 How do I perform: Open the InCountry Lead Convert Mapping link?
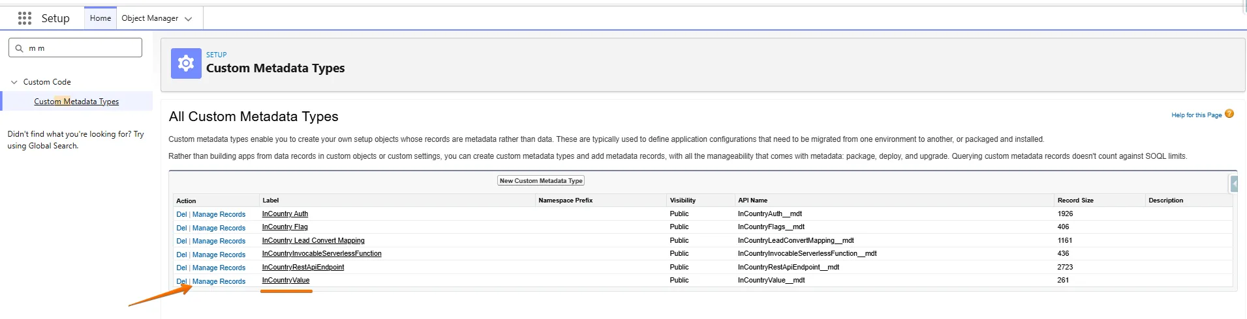(x=313, y=240)
